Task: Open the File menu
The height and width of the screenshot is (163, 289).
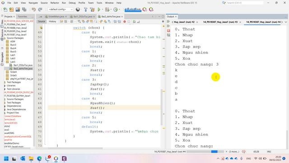Action: click(9, 3)
